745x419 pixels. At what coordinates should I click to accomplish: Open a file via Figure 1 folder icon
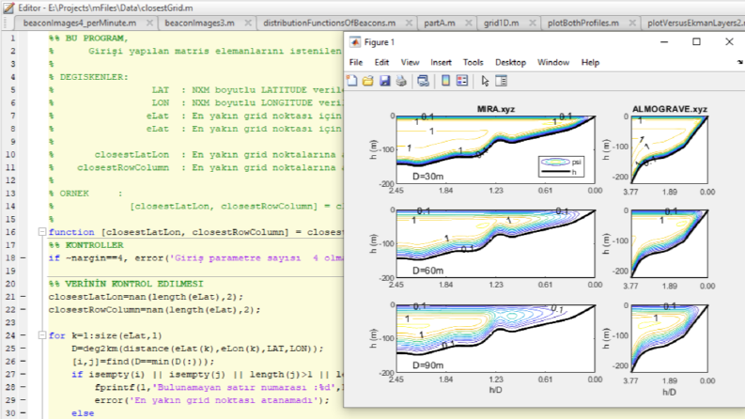(x=367, y=81)
